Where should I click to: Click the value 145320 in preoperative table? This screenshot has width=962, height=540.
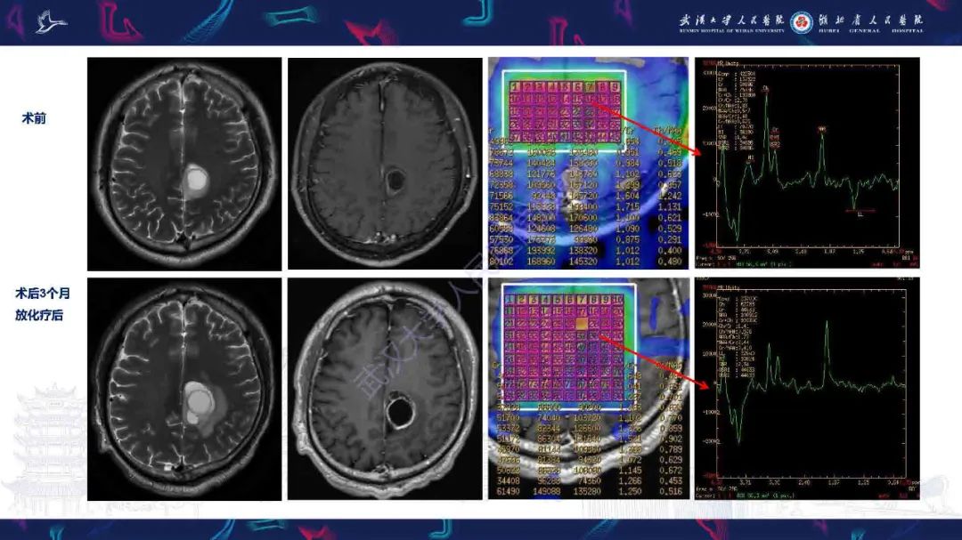click(x=583, y=262)
